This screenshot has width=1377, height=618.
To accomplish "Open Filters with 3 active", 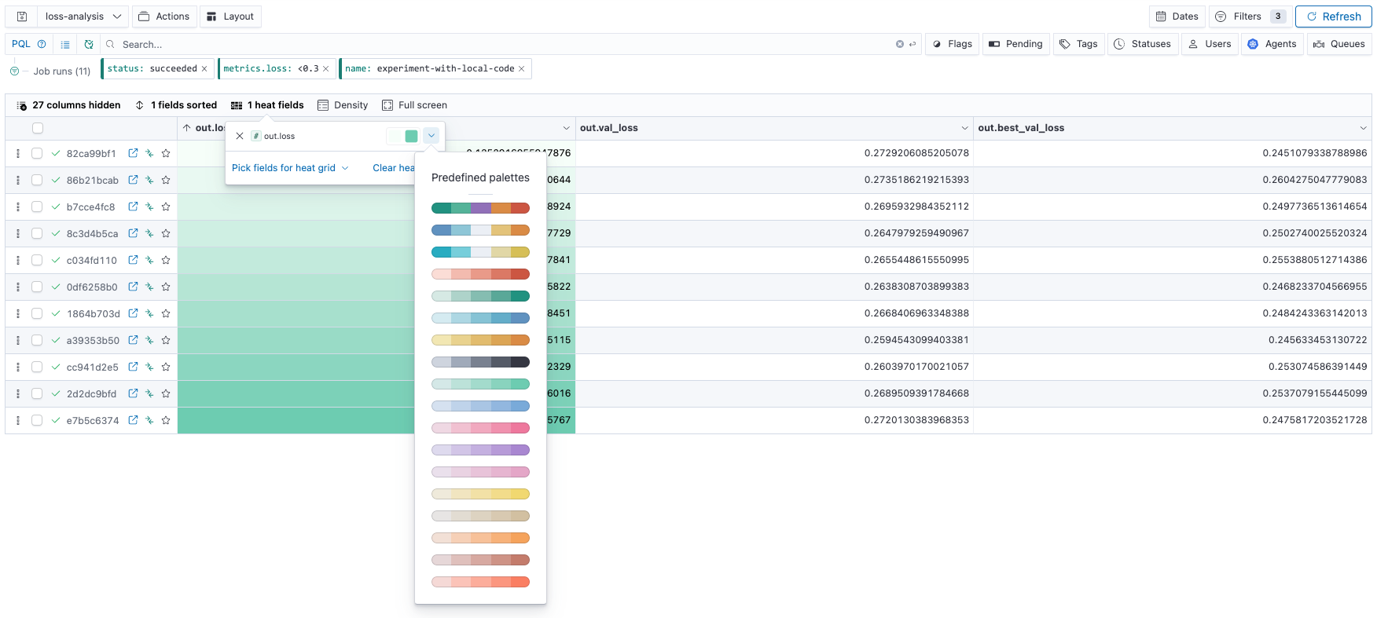I will coord(1250,16).
